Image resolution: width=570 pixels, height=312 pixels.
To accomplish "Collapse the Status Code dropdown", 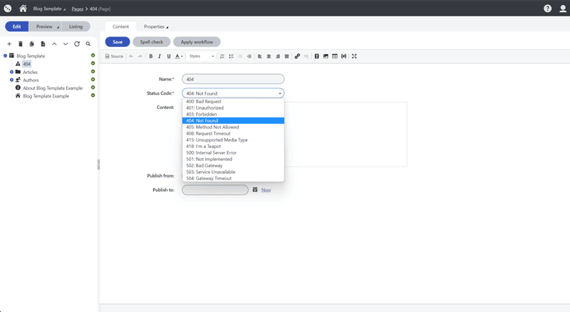I will [233, 93].
